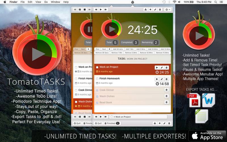Click fast-forward in front window's top toolbar
Image resolution: width=227 pixels, height=142 pixels.
(x=106, y=10)
